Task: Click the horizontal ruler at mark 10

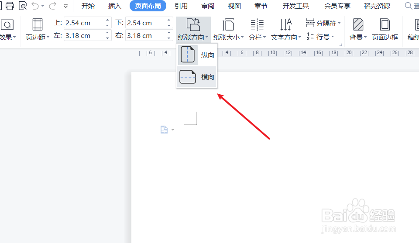Action: coord(272,53)
